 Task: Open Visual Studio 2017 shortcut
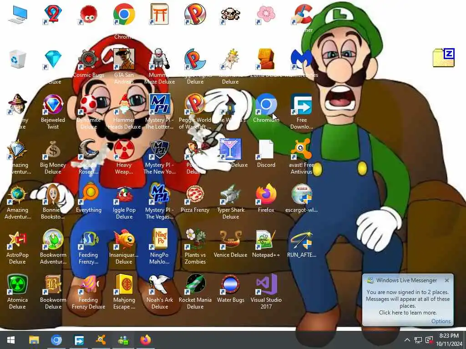point(266,284)
